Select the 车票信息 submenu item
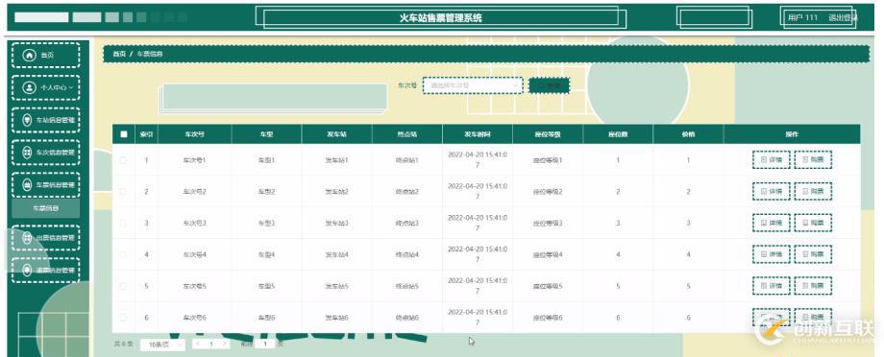This screenshot has height=357, width=884. [46, 209]
